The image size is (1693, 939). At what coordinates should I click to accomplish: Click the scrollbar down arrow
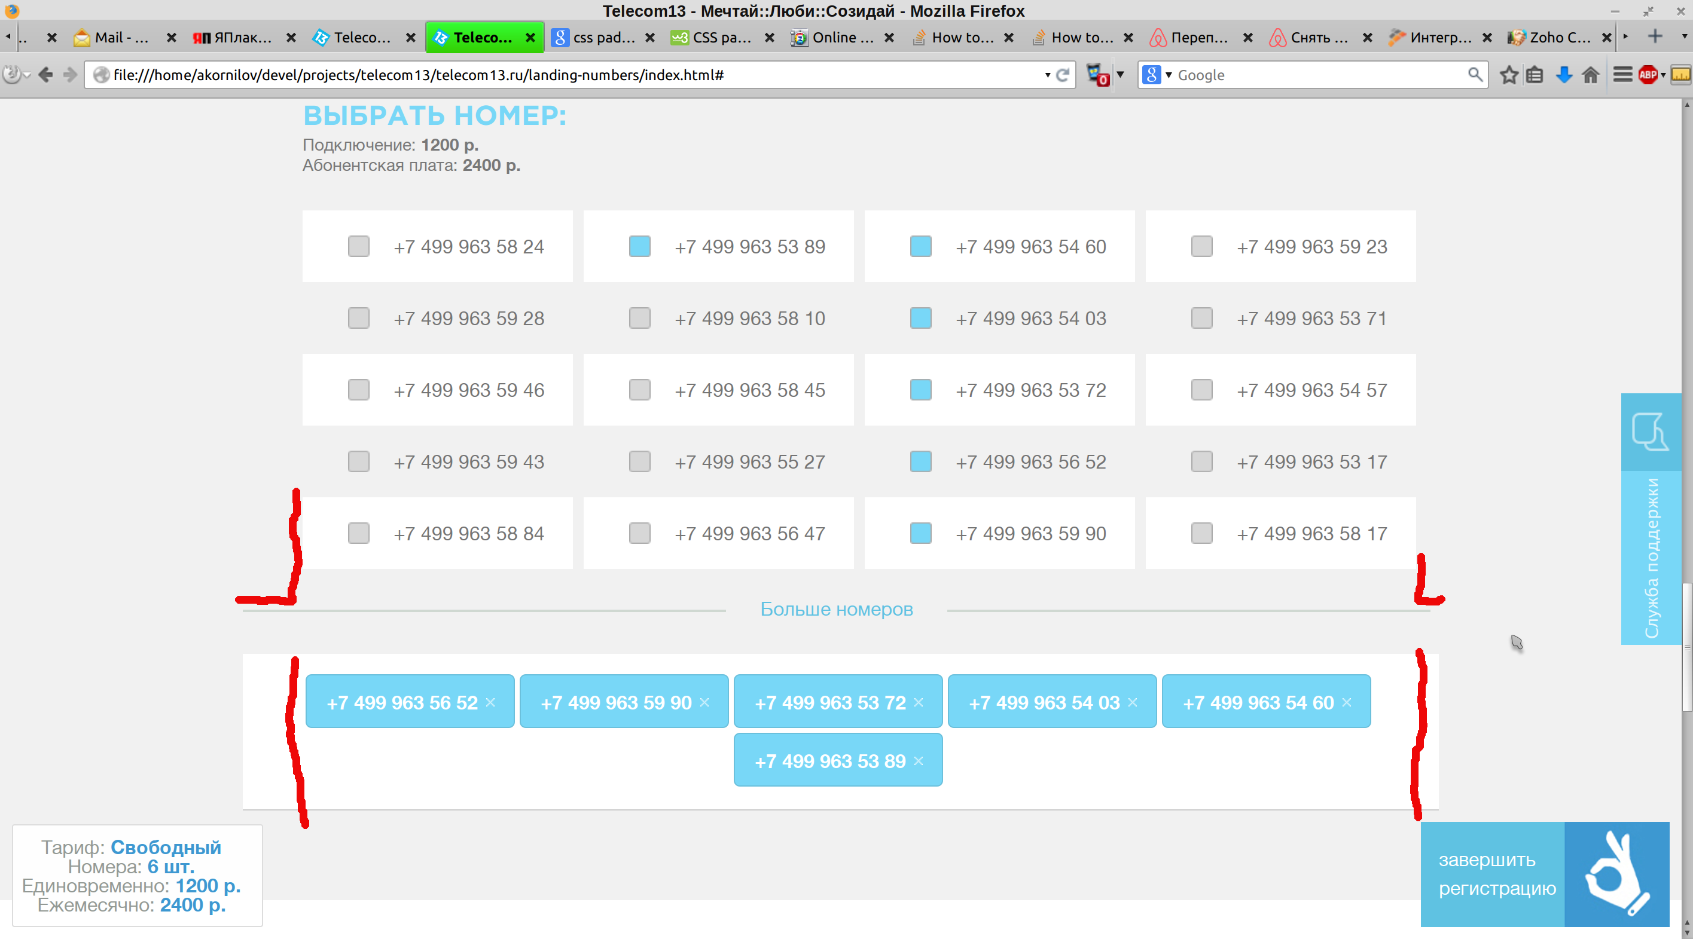click(1686, 933)
